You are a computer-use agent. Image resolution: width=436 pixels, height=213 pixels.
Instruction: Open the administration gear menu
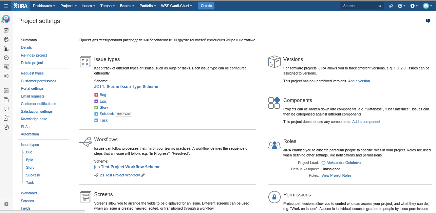[x=414, y=6]
